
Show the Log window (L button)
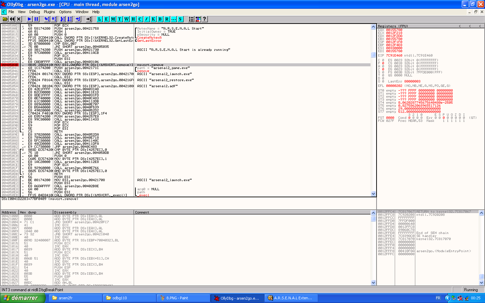click(100, 19)
